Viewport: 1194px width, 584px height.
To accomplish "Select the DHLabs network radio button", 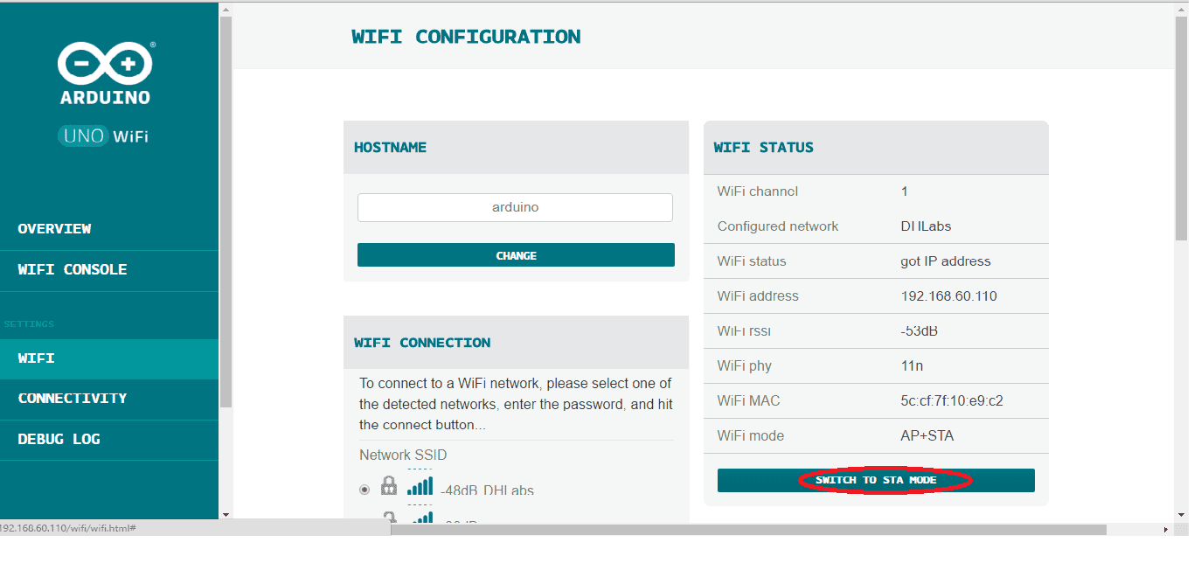I will tap(364, 490).
